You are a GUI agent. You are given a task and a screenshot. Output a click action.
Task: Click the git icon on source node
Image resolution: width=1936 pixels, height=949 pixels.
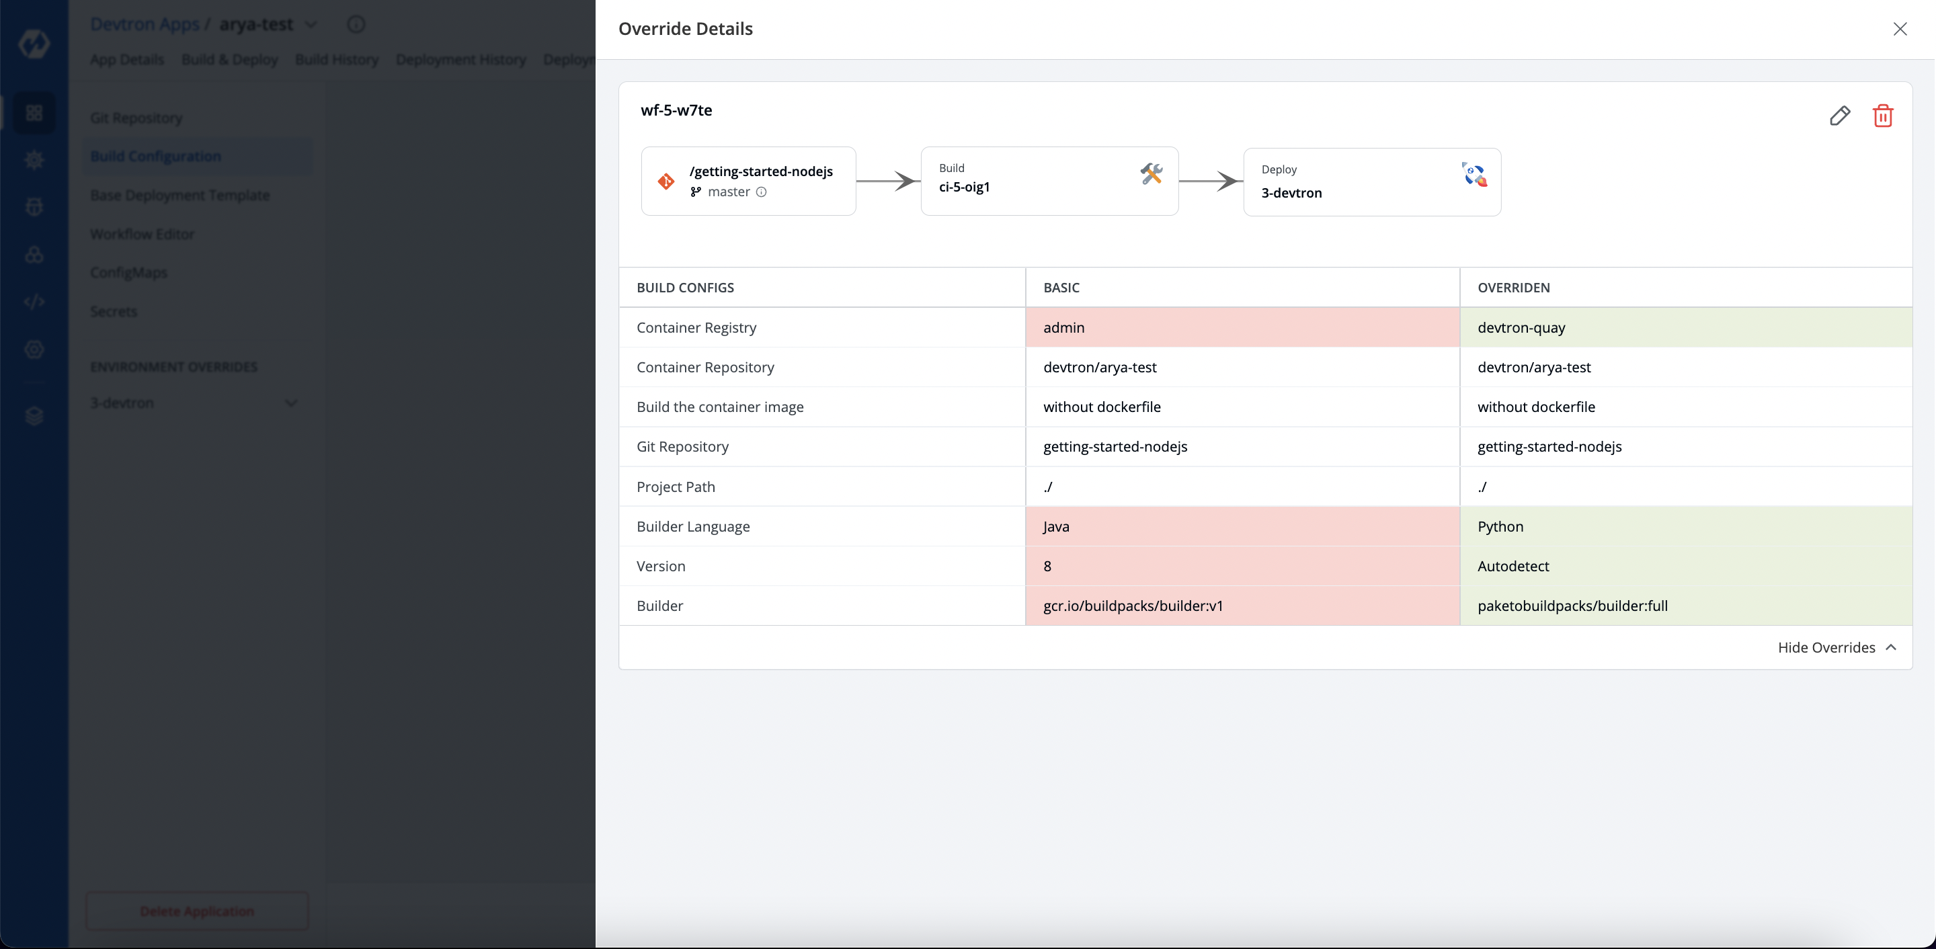666,181
